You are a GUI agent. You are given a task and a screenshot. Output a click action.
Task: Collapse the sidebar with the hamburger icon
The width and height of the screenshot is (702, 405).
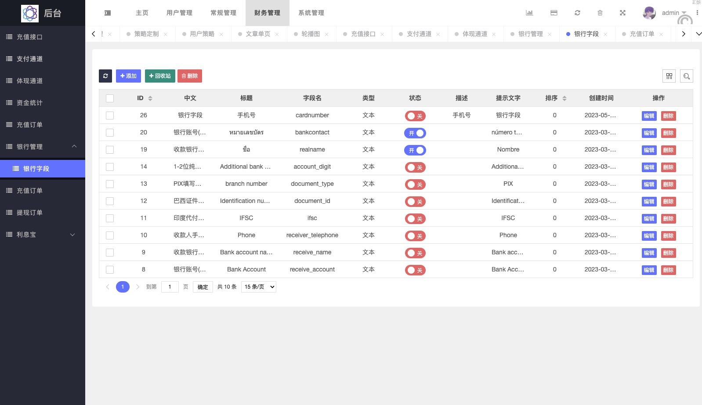point(108,13)
